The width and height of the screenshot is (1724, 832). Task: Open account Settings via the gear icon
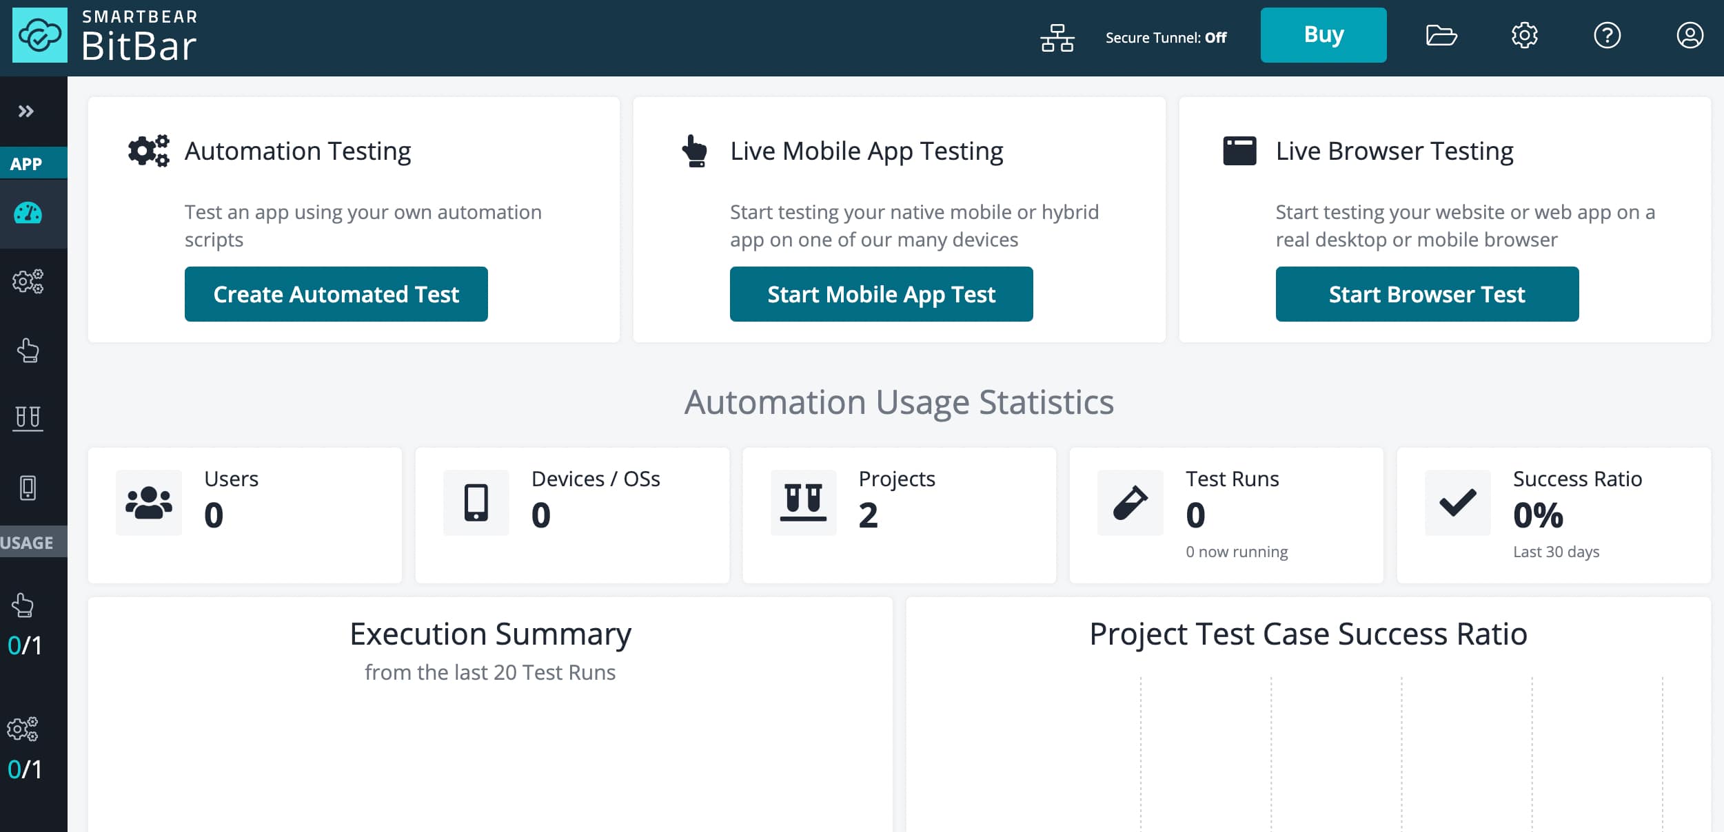pyautogui.click(x=1525, y=35)
